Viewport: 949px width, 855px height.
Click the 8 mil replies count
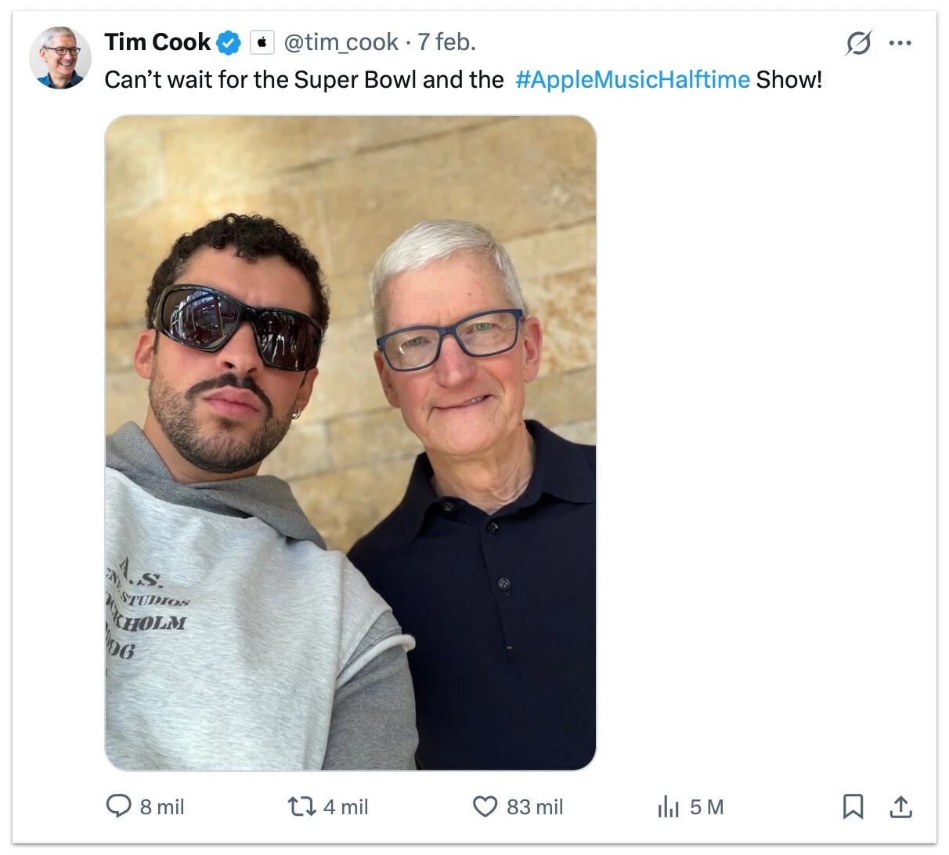click(x=162, y=807)
